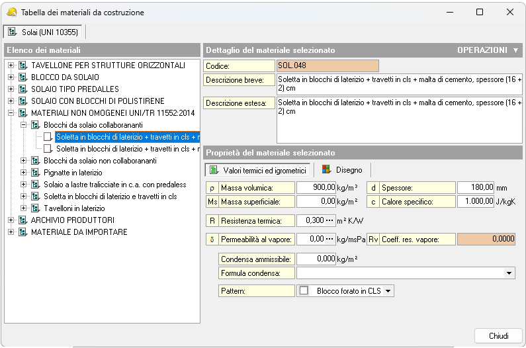The image size is (526, 348).
Task: Click the Chiudi button
Action: pos(498,335)
